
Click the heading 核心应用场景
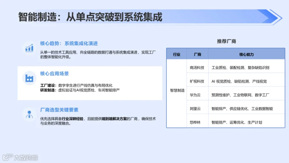coord(54,74)
